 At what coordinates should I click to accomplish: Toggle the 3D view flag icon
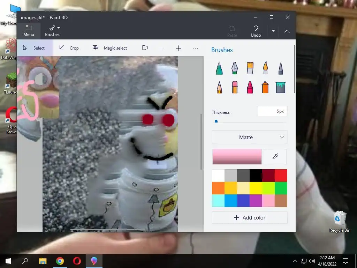145,48
